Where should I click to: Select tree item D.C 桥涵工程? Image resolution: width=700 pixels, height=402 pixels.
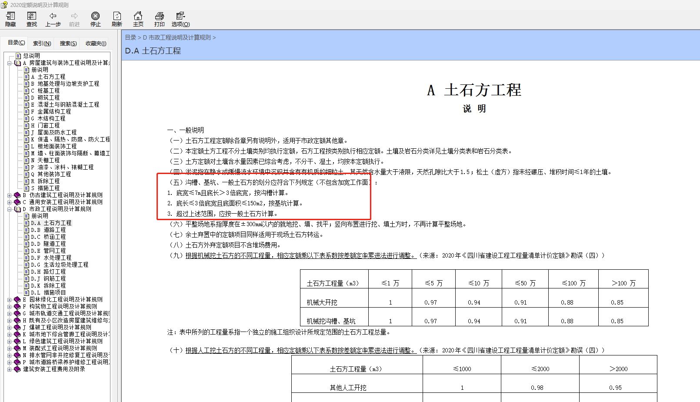click(48, 237)
